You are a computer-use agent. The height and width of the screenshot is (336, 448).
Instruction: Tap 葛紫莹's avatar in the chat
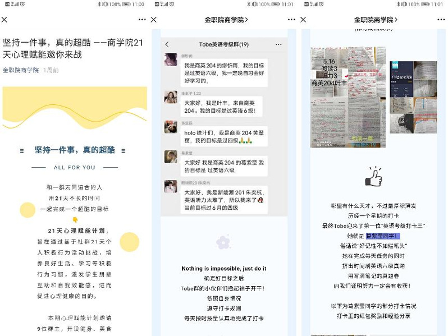[x=171, y=157]
